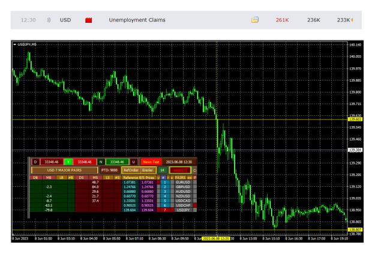This screenshot has height=254, width=375.
Task: Click the green 33348.46 value
Action: (x=117, y=162)
